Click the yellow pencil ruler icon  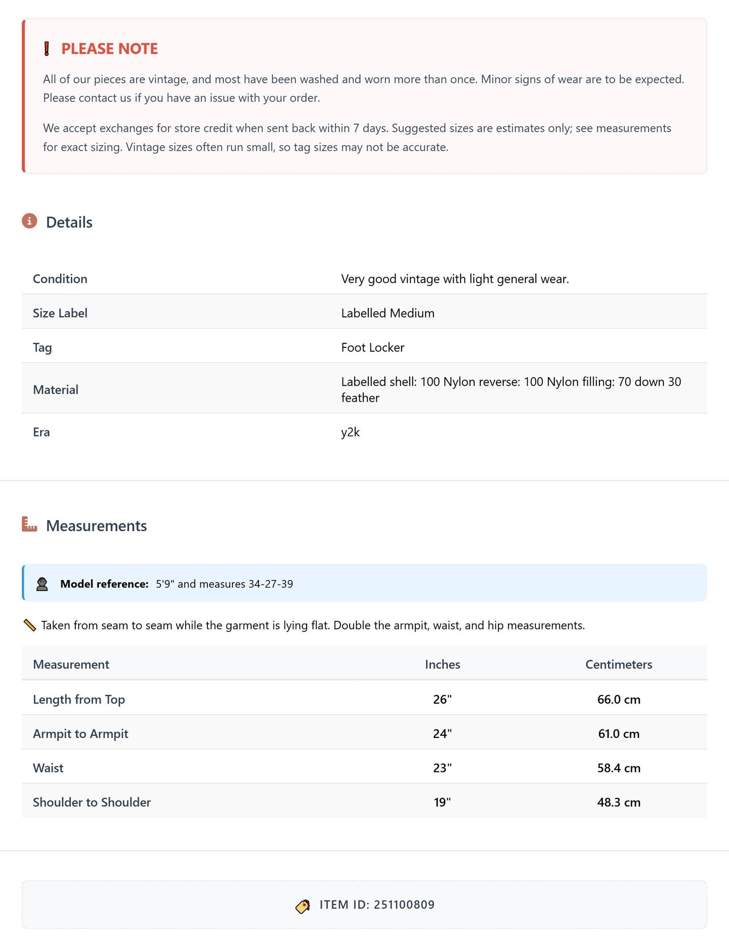30,625
